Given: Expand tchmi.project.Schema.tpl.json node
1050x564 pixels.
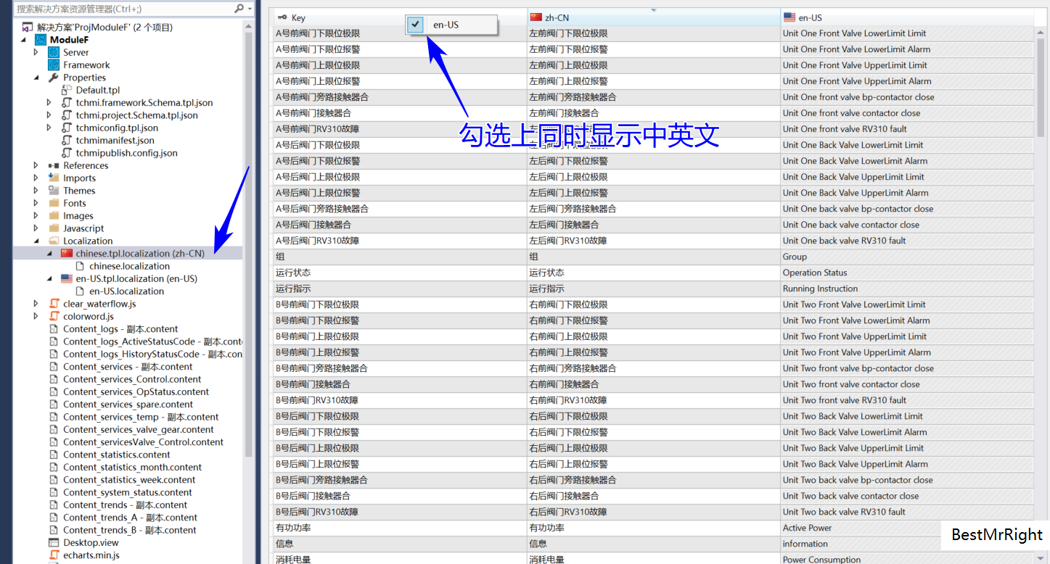Looking at the screenshot, I should point(49,115).
